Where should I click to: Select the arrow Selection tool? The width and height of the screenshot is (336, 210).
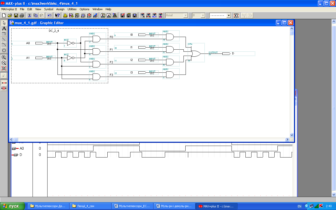tap(4, 23)
